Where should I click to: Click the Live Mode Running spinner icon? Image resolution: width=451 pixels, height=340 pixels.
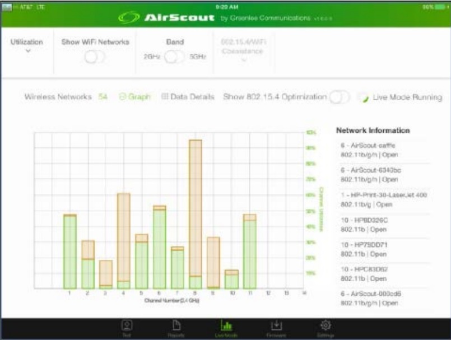point(364,97)
